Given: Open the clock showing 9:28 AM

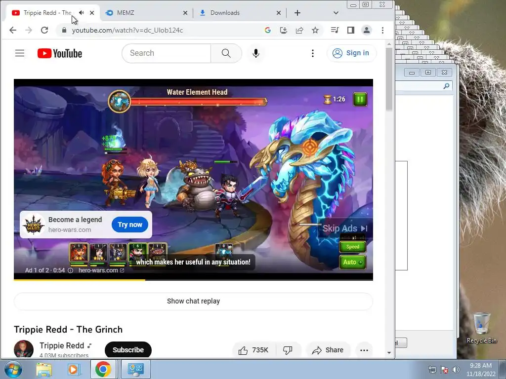Looking at the screenshot, I should click(x=481, y=370).
